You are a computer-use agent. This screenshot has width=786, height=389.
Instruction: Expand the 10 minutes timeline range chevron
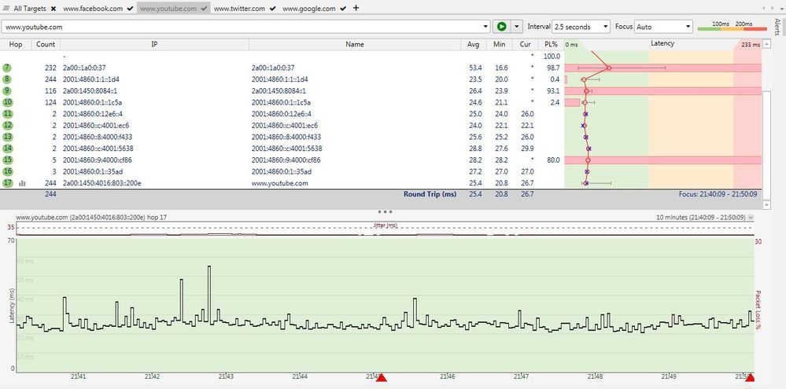coord(751,218)
